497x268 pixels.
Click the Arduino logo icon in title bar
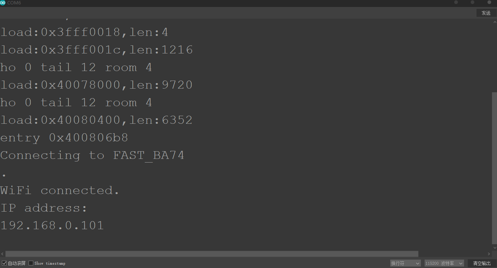coord(3,3)
